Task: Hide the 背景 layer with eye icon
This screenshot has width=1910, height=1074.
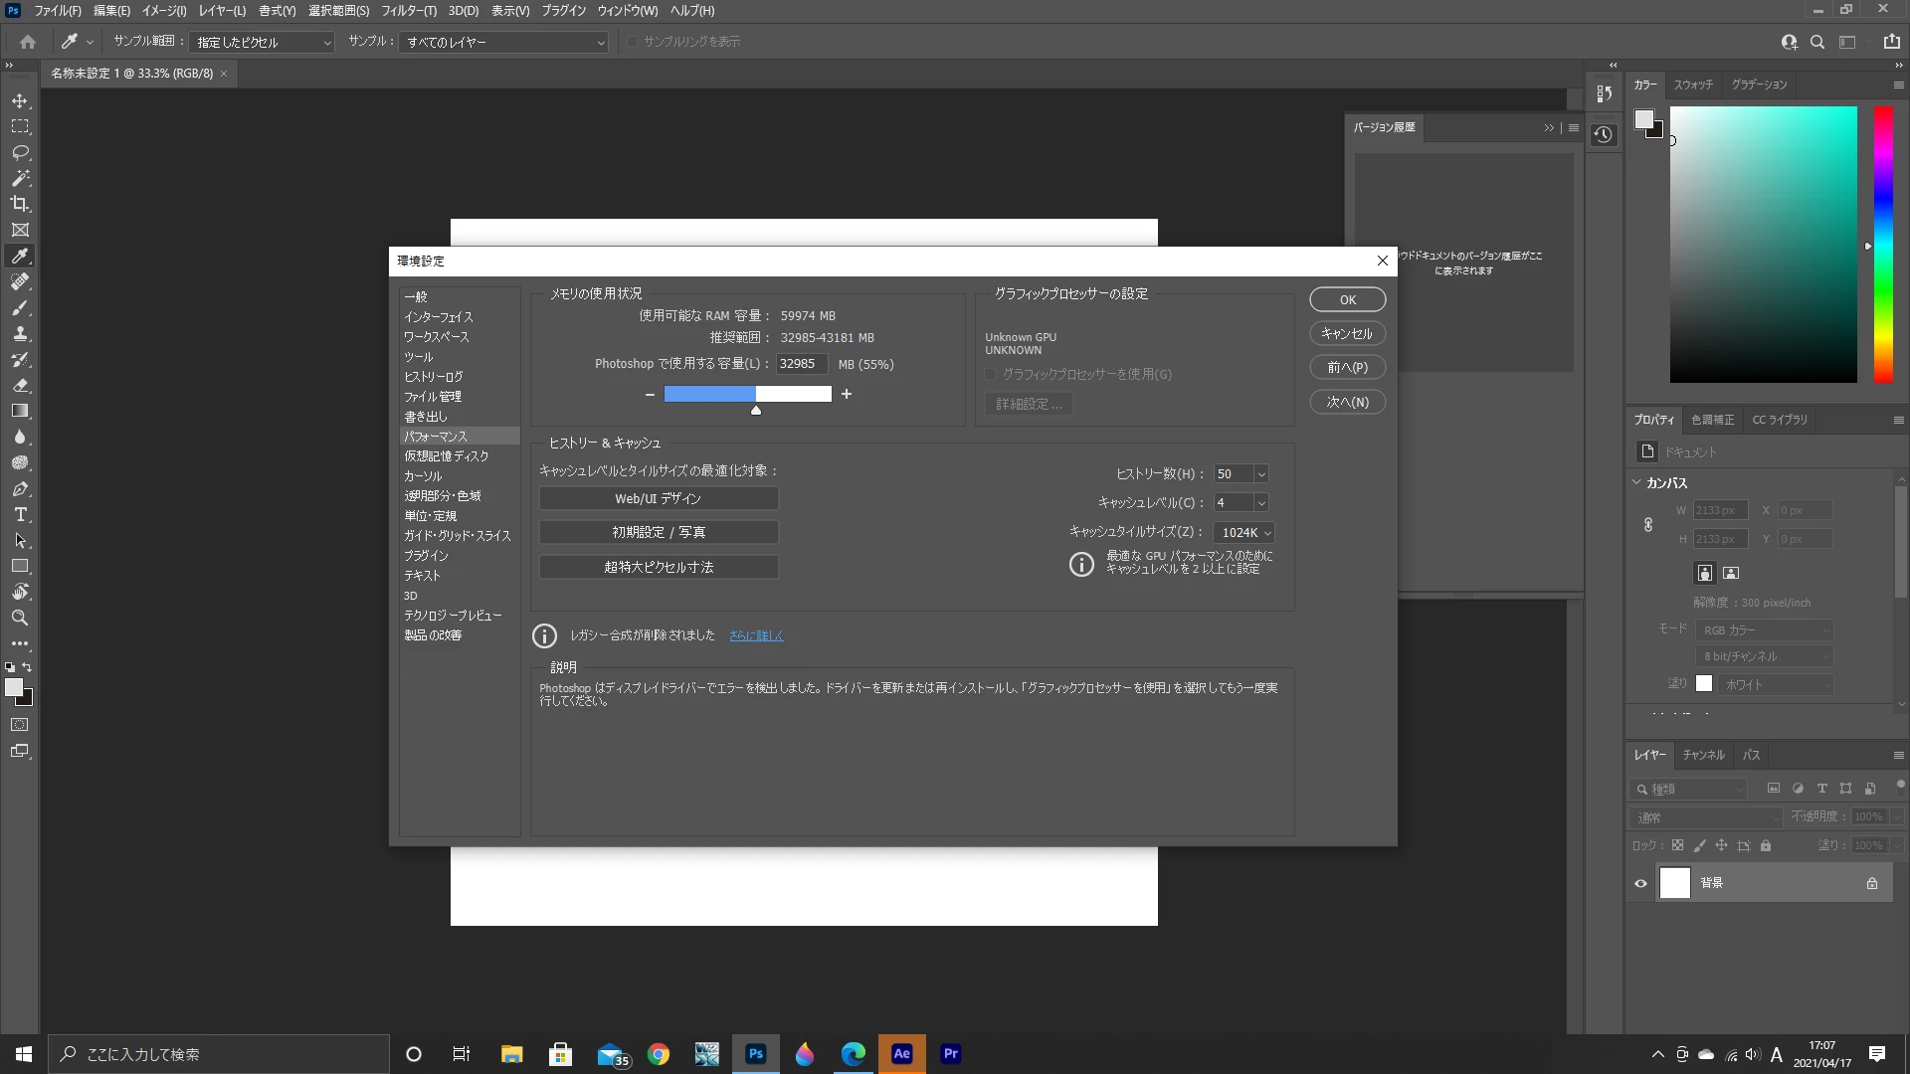Action: [x=1640, y=883]
